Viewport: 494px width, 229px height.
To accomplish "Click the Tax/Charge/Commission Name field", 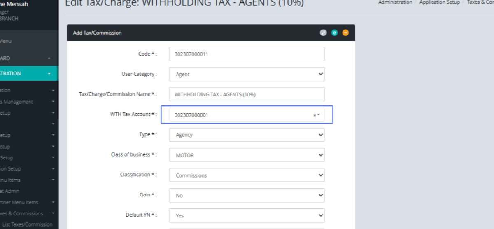I will [247, 94].
